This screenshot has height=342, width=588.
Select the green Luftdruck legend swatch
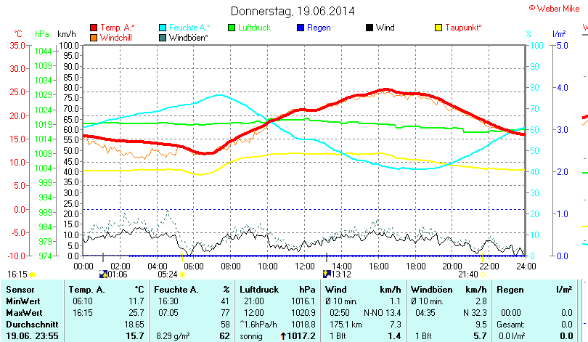point(232,28)
